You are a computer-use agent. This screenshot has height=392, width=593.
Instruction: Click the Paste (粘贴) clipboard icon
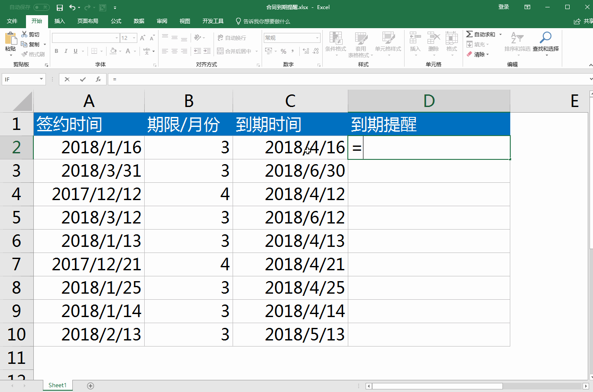tap(10, 38)
